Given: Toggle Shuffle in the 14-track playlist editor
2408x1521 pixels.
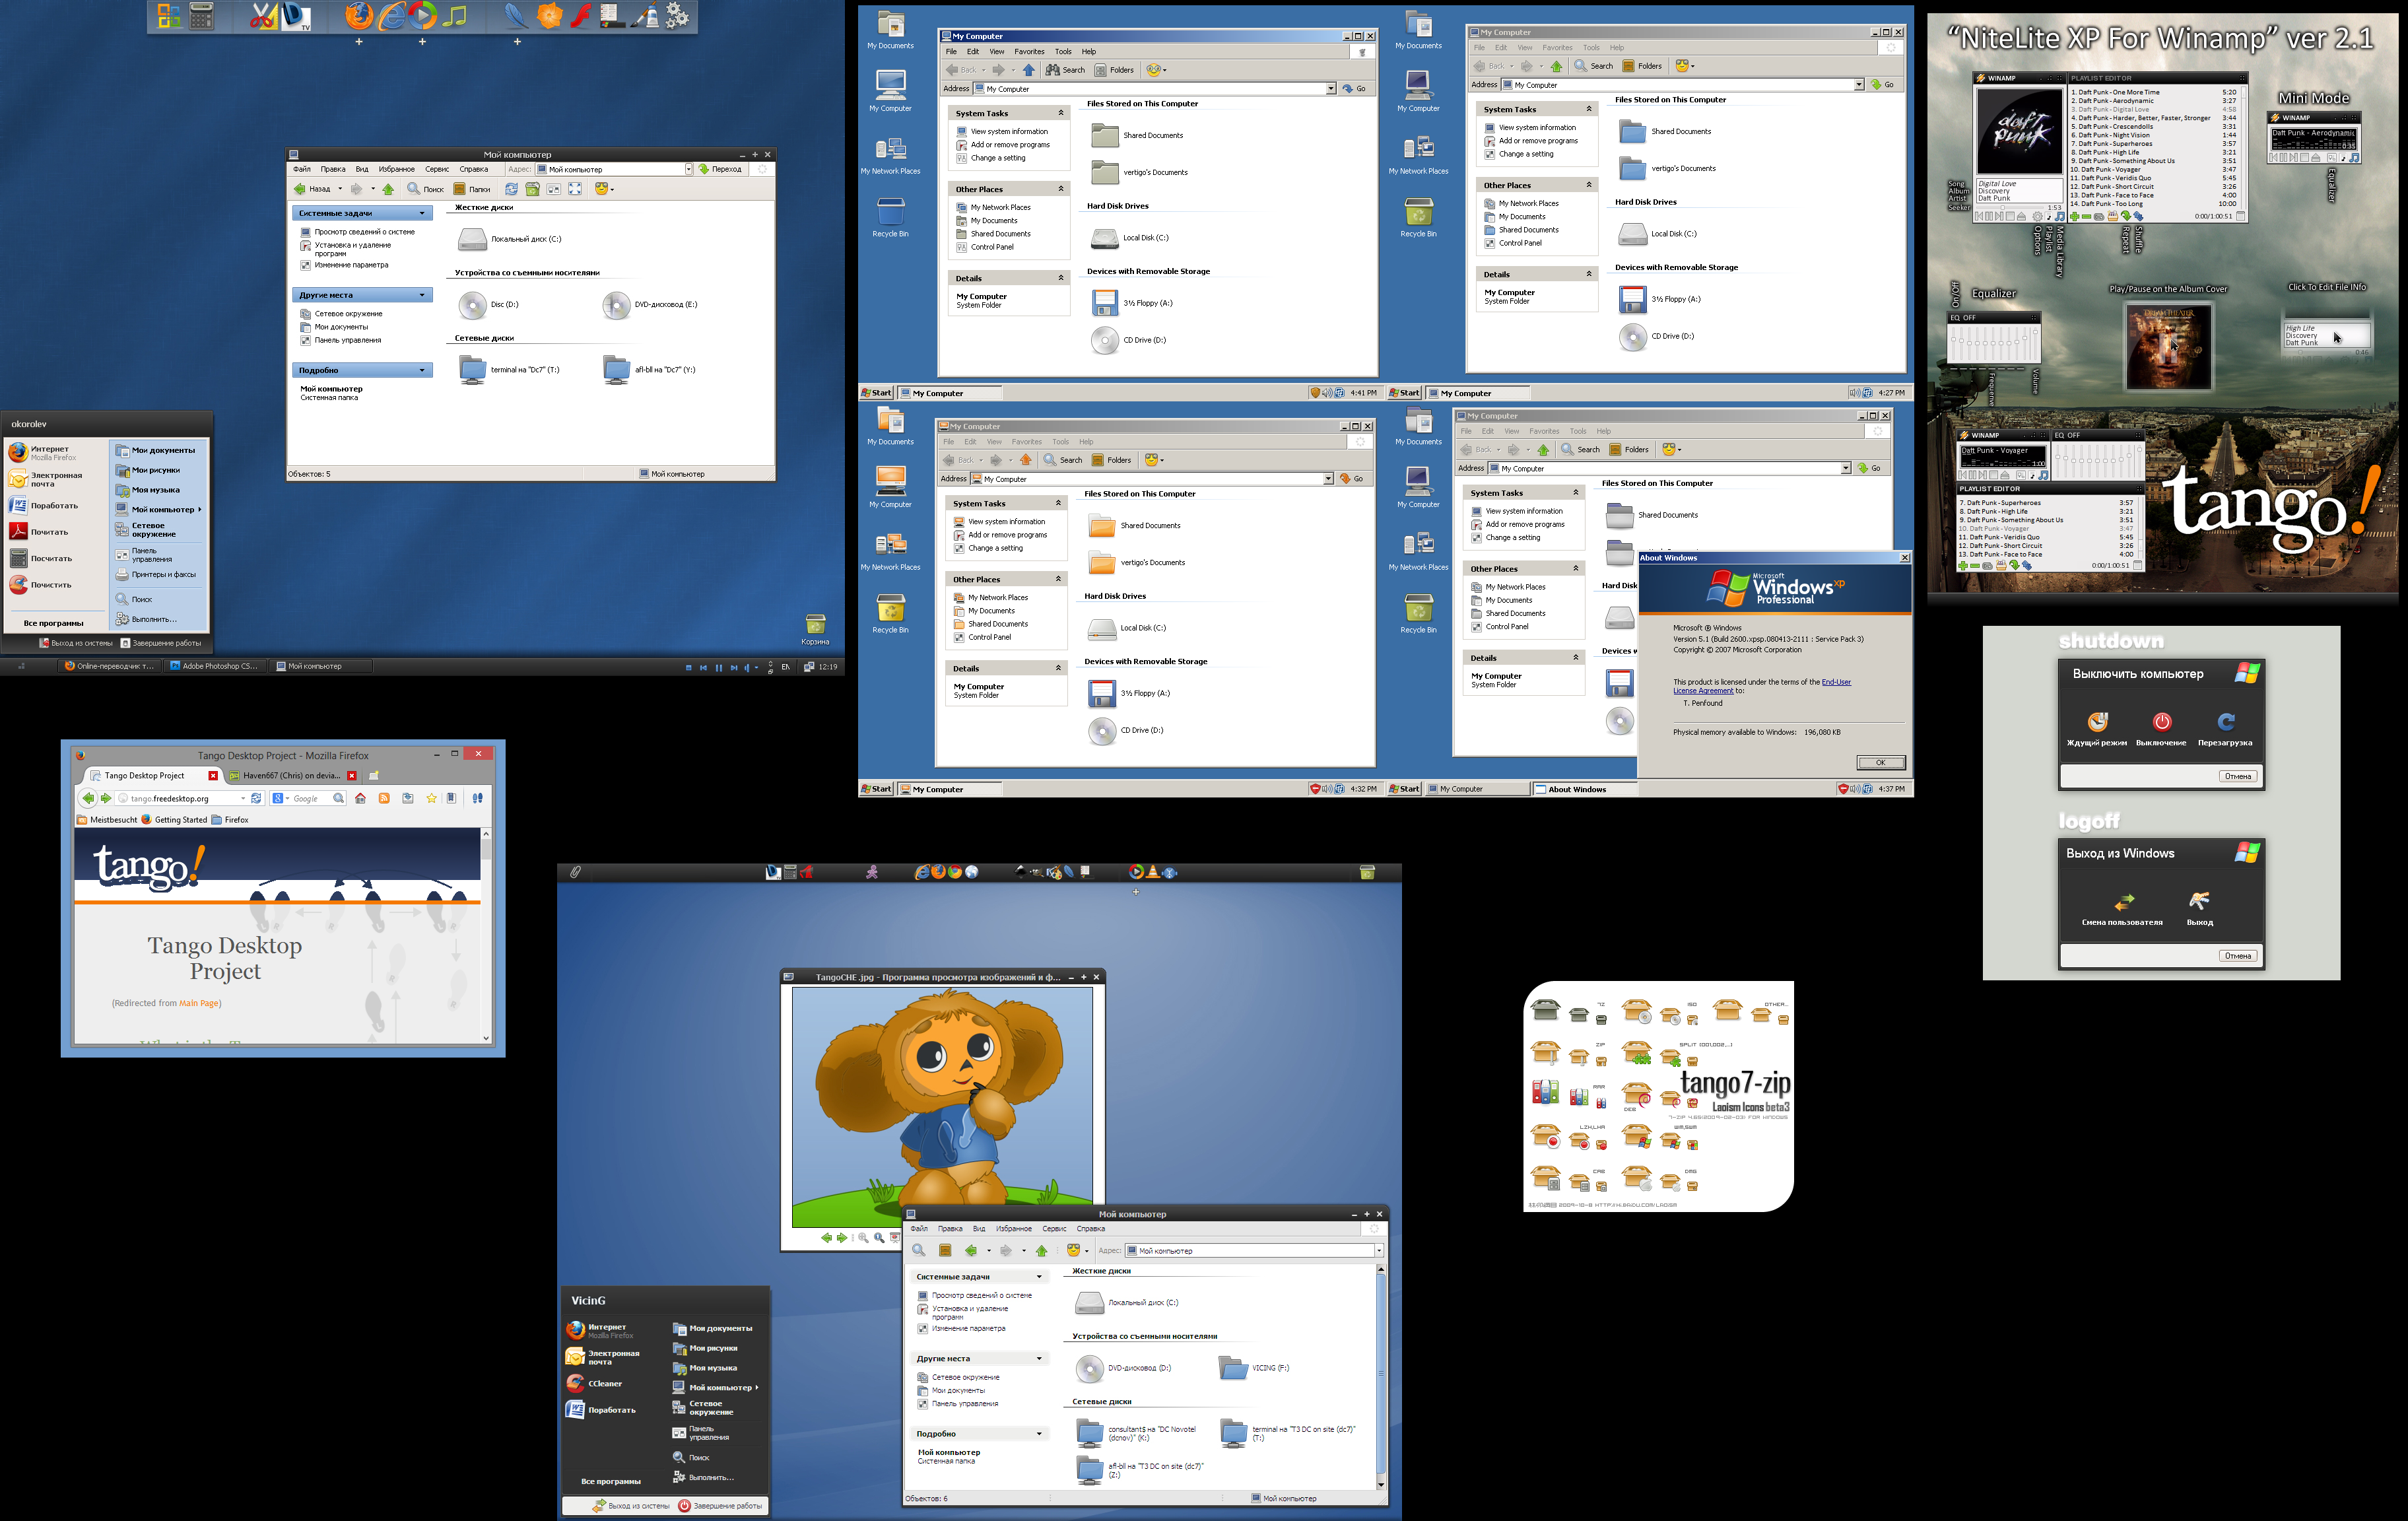Looking at the screenshot, I should click(x=2139, y=217).
